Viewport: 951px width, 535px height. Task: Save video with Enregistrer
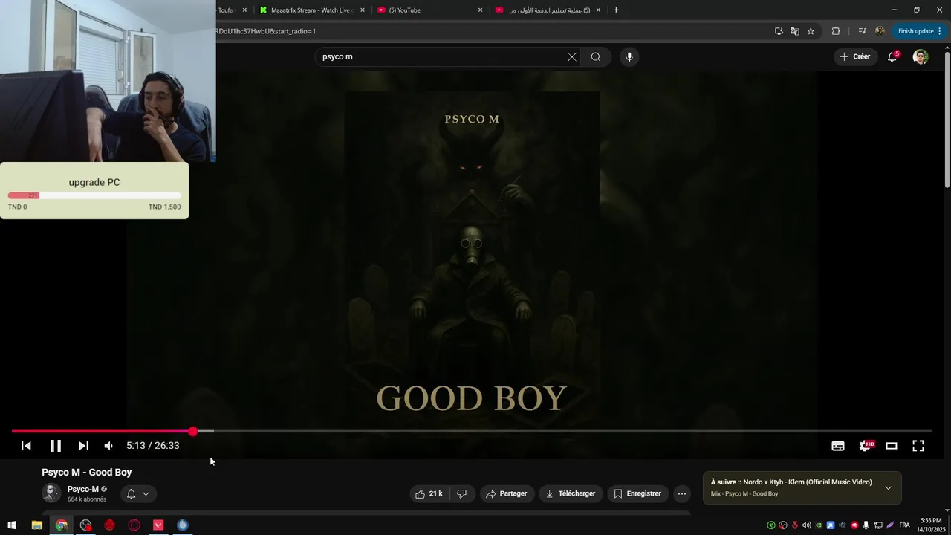click(x=637, y=493)
